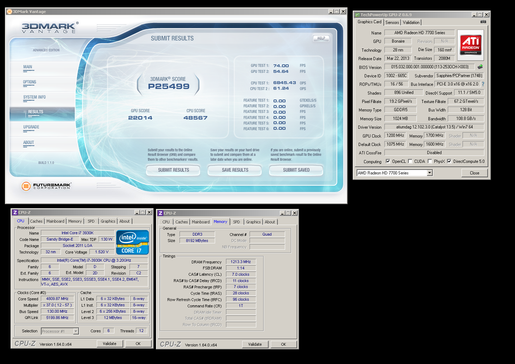Click the GPU-Z Name field value
This screenshot has height=364, width=515.
tap(420, 33)
